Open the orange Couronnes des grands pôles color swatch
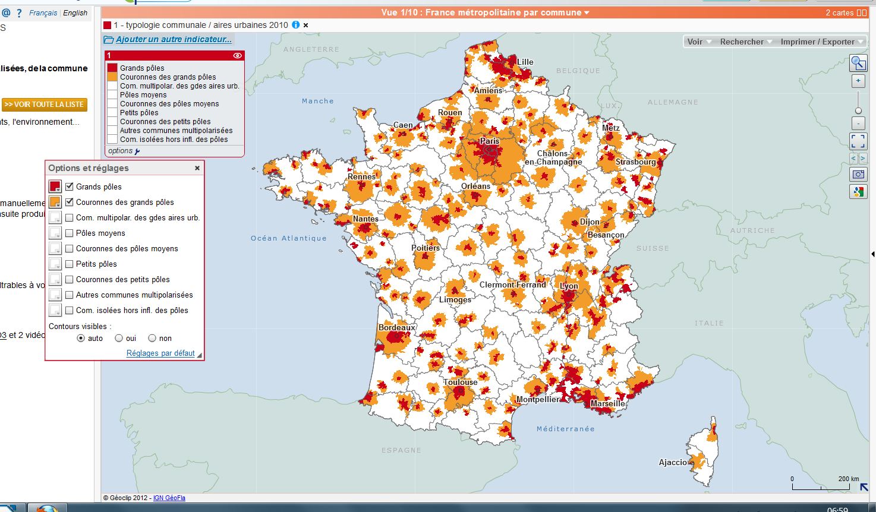876x512 pixels. click(55, 203)
